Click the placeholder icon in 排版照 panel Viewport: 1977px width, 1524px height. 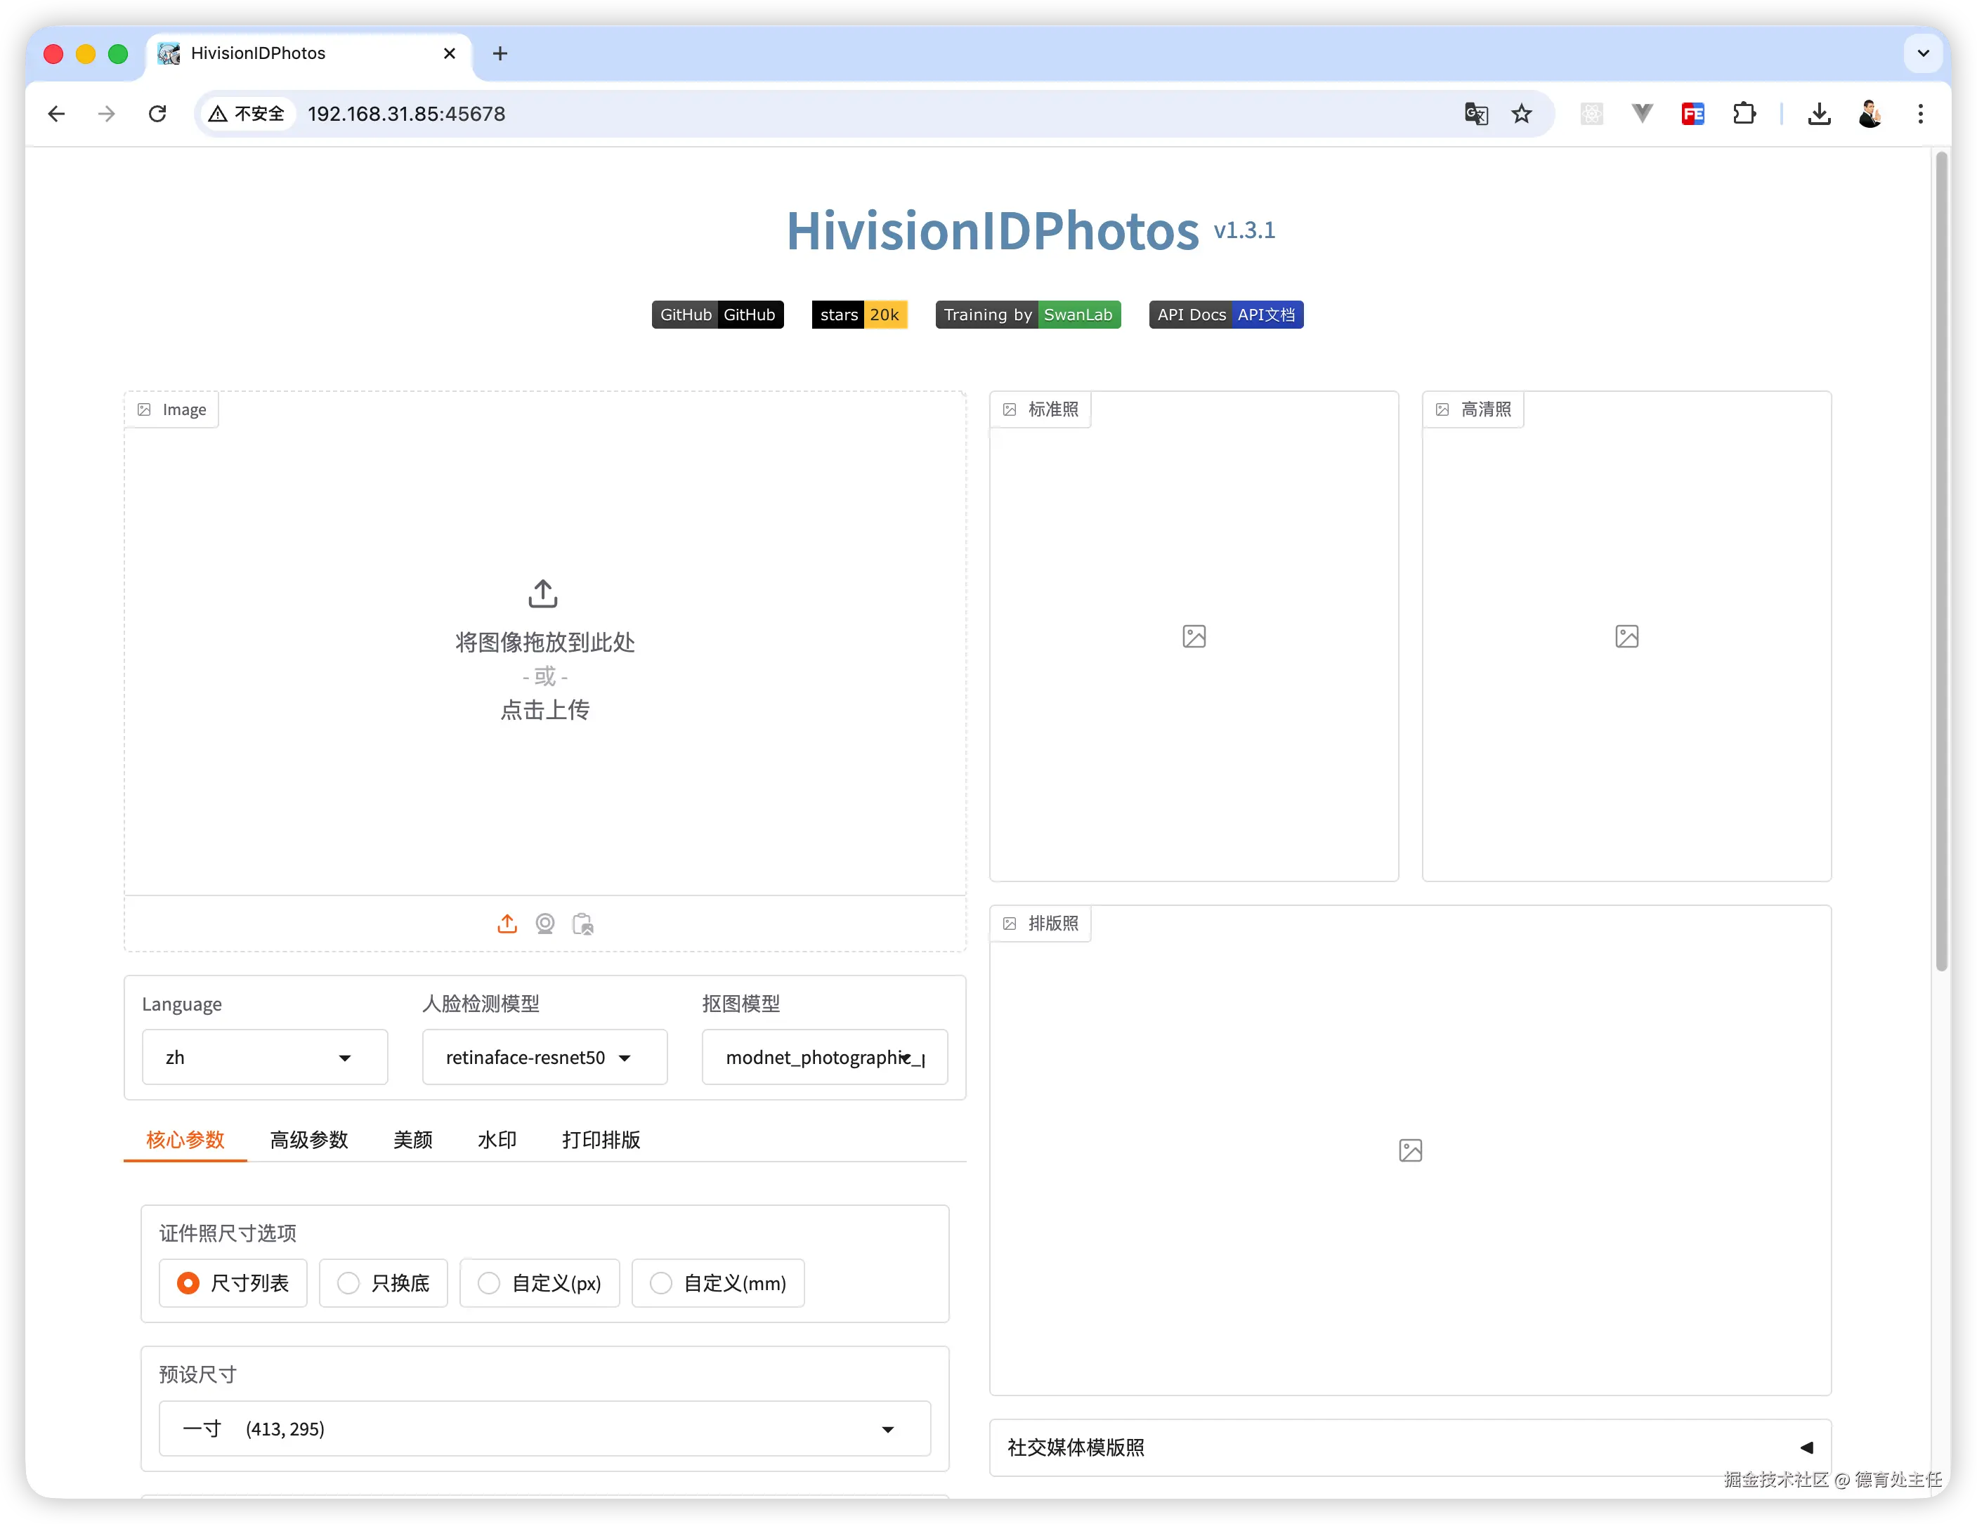pyautogui.click(x=1410, y=1150)
